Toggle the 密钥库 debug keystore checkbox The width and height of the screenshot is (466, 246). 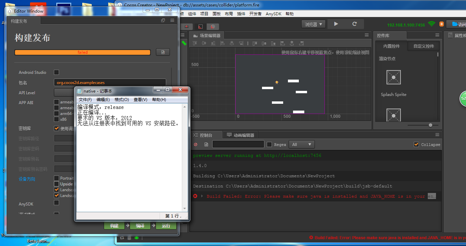57,128
